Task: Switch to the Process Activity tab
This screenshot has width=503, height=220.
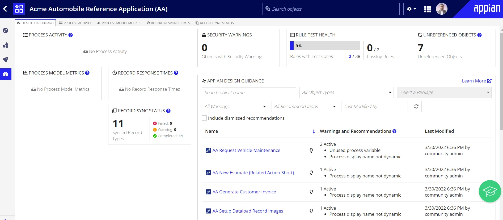Action: click(x=75, y=23)
